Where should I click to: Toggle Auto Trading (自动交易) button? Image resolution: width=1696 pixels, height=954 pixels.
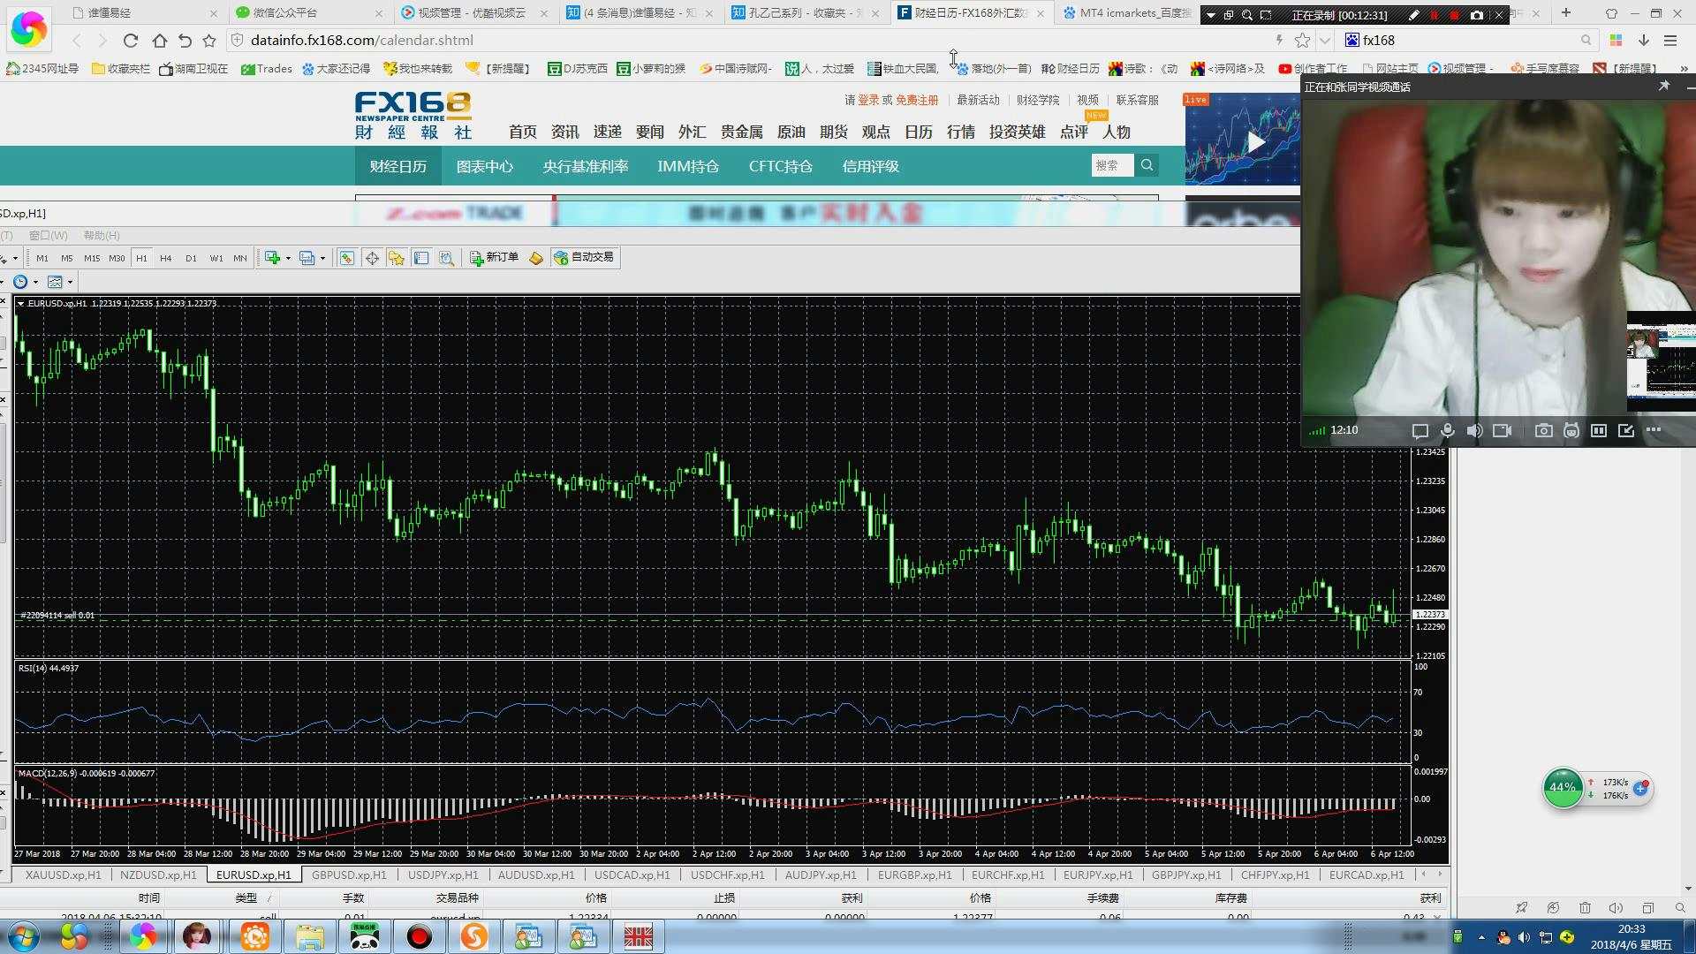[584, 258]
